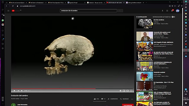Click the COMPARTIR share button
189x106 pixels.
tap(113, 99)
